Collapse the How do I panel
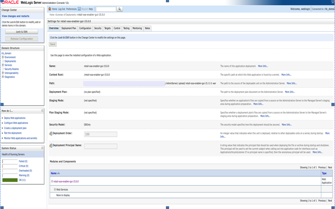335x209 pixels. [x=42, y=111]
